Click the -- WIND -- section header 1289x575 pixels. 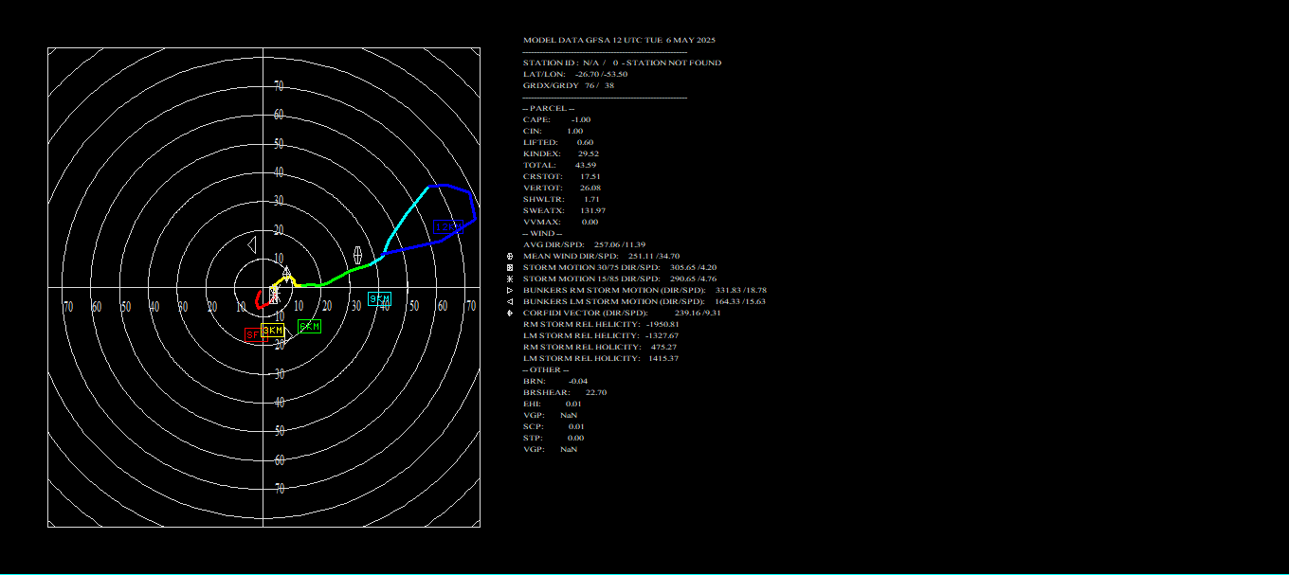click(x=542, y=233)
